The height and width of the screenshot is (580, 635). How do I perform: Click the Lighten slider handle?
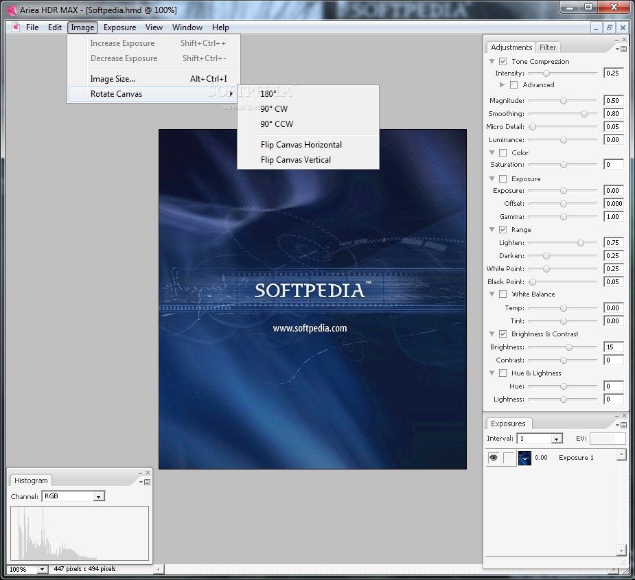tap(581, 243)
